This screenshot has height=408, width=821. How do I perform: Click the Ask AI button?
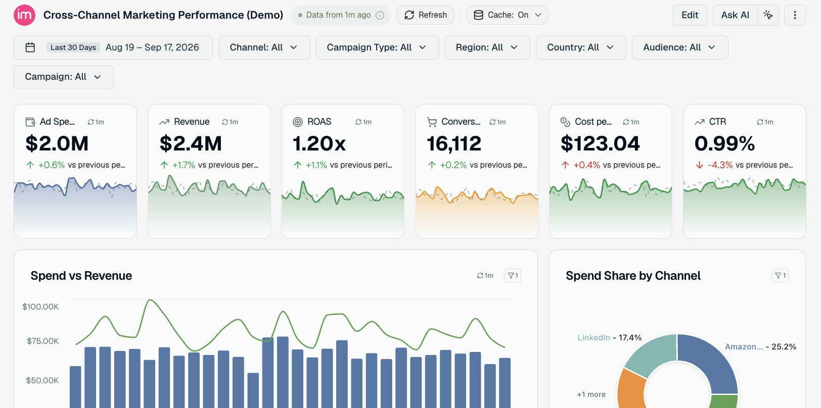coord(735,15)
